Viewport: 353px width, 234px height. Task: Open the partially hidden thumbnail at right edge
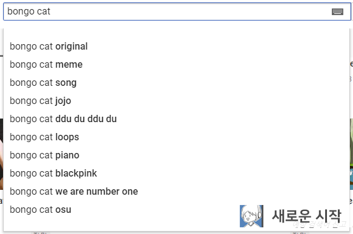[351, 154]
